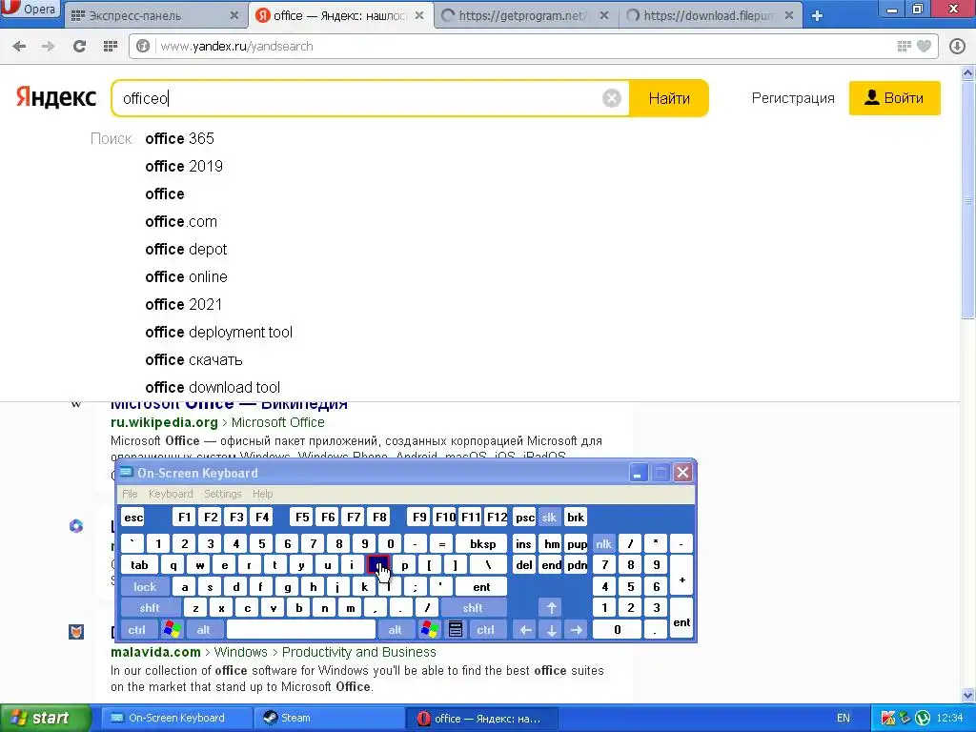Select suggestion 'office 2019'
The image size is (976, 732).
[184, 166]
